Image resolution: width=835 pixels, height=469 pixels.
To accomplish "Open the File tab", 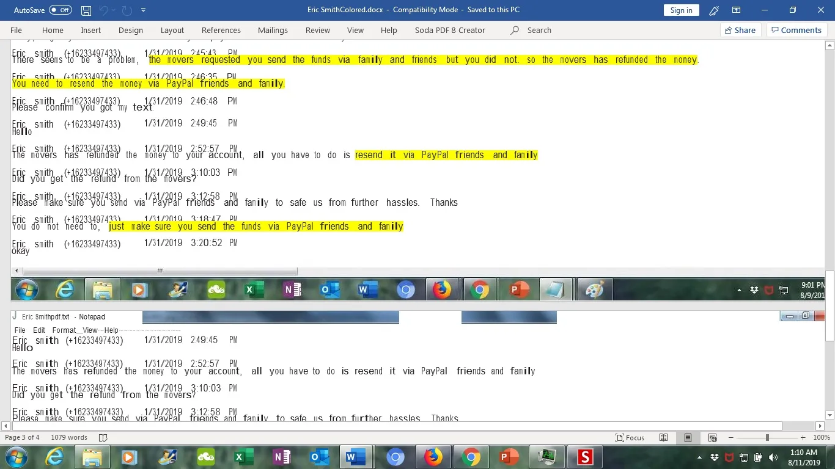I will coord(16,30).
